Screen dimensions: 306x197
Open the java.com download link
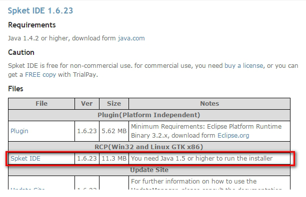[x=131, y=38]
